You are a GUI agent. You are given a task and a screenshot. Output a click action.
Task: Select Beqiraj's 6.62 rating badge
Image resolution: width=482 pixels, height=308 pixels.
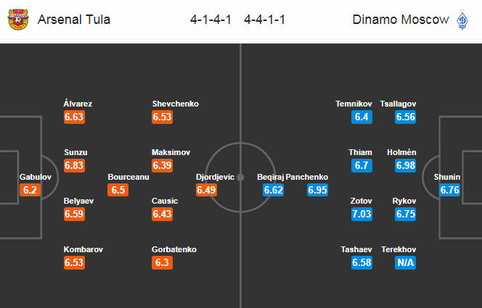273,190
